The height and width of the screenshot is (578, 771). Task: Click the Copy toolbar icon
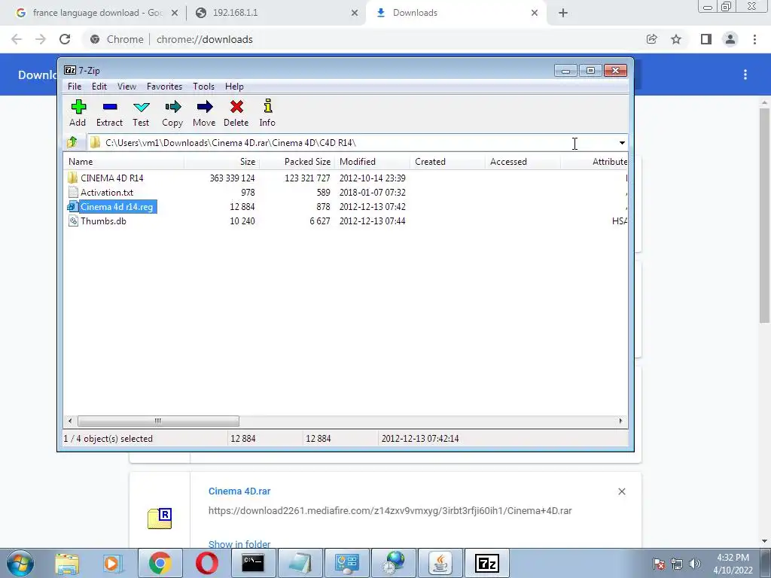172,113
